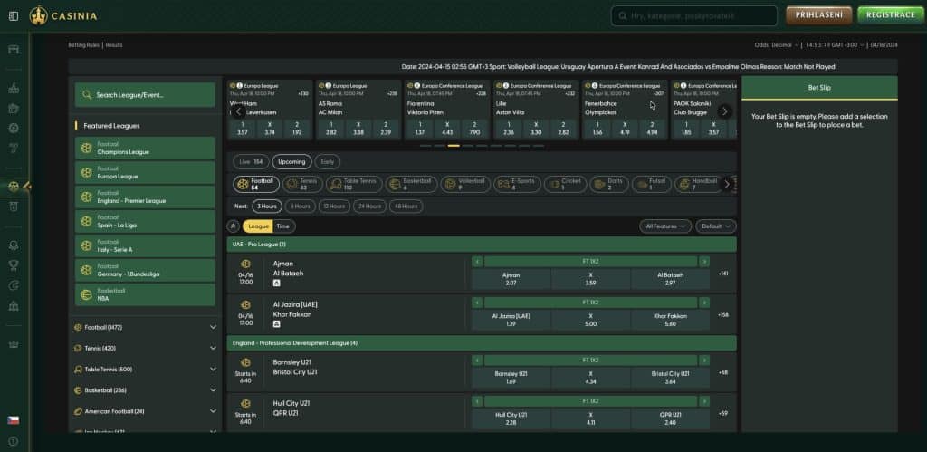Click the Casinia logo

coord(63,15)
